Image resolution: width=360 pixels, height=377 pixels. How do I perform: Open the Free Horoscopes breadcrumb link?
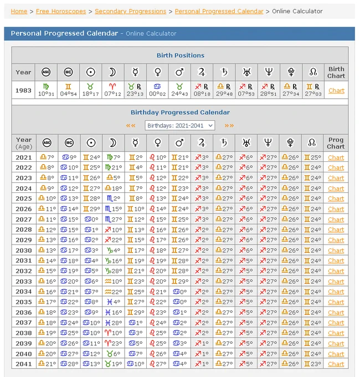coord(61,11)
